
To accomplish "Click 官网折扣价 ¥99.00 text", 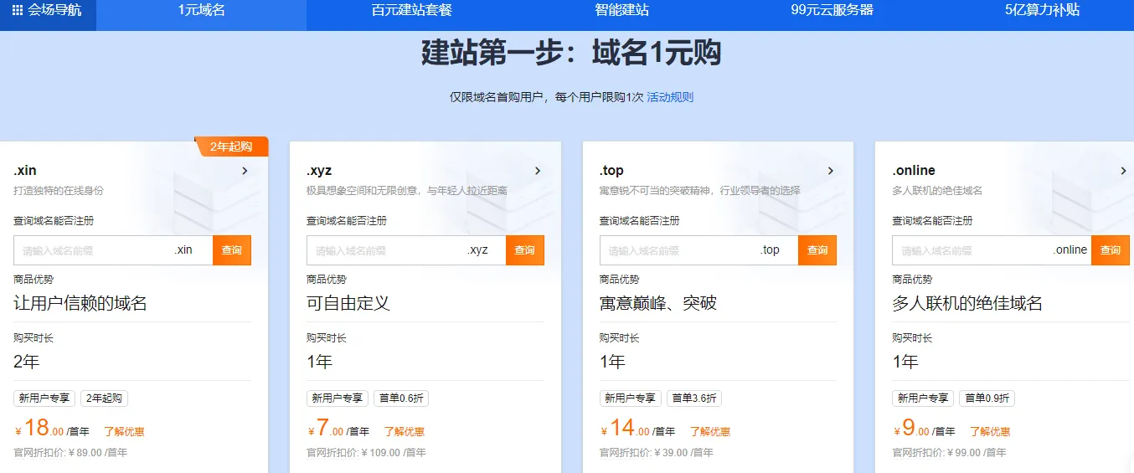I will coord(950,453).
